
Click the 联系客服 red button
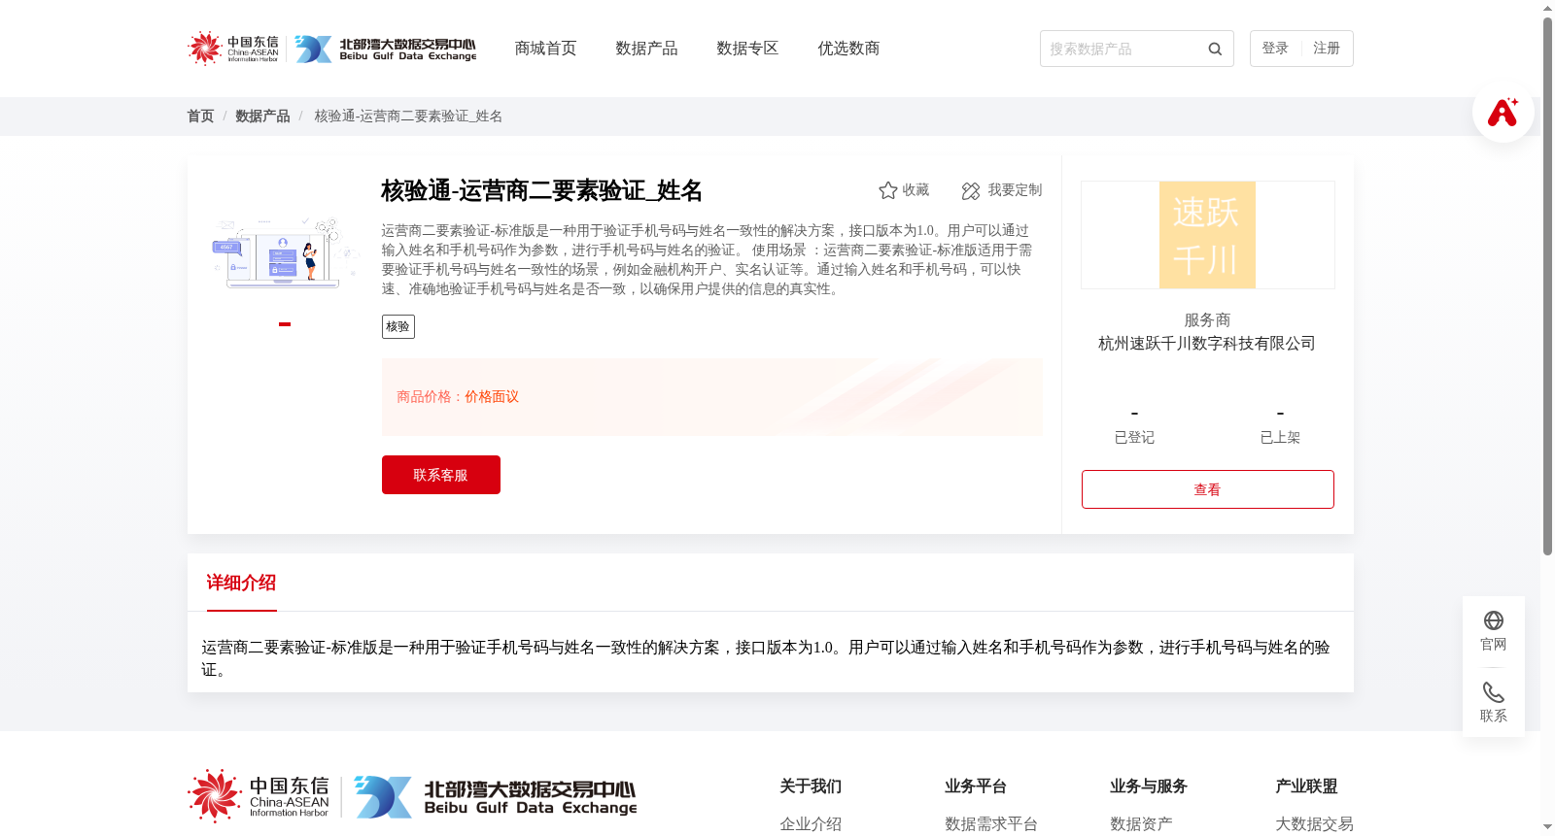pyautogui.click(x=441, y=475)
